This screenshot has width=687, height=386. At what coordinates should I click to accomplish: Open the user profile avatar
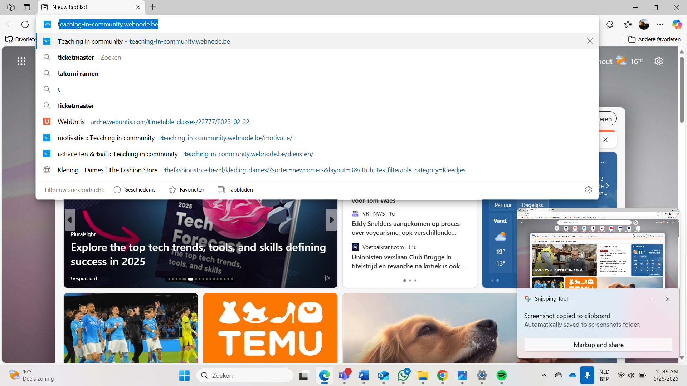(644, 24)
